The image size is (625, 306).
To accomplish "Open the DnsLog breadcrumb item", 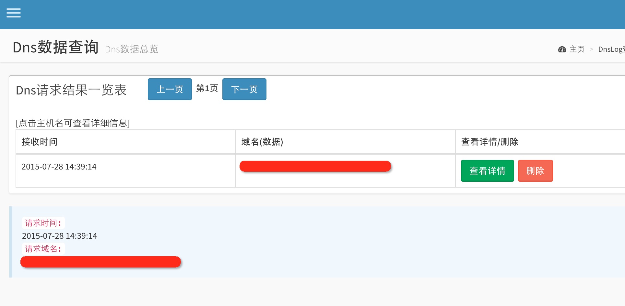I will coord(611,49).
